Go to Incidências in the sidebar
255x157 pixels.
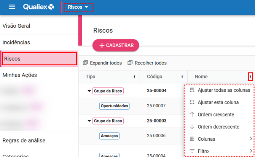pos(16,42)
